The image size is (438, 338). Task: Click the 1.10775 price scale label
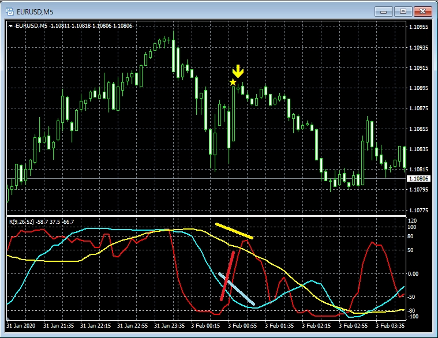click(x=418, y=210)
